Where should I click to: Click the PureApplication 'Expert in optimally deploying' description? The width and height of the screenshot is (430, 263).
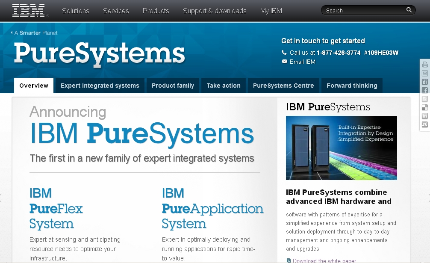209,249
